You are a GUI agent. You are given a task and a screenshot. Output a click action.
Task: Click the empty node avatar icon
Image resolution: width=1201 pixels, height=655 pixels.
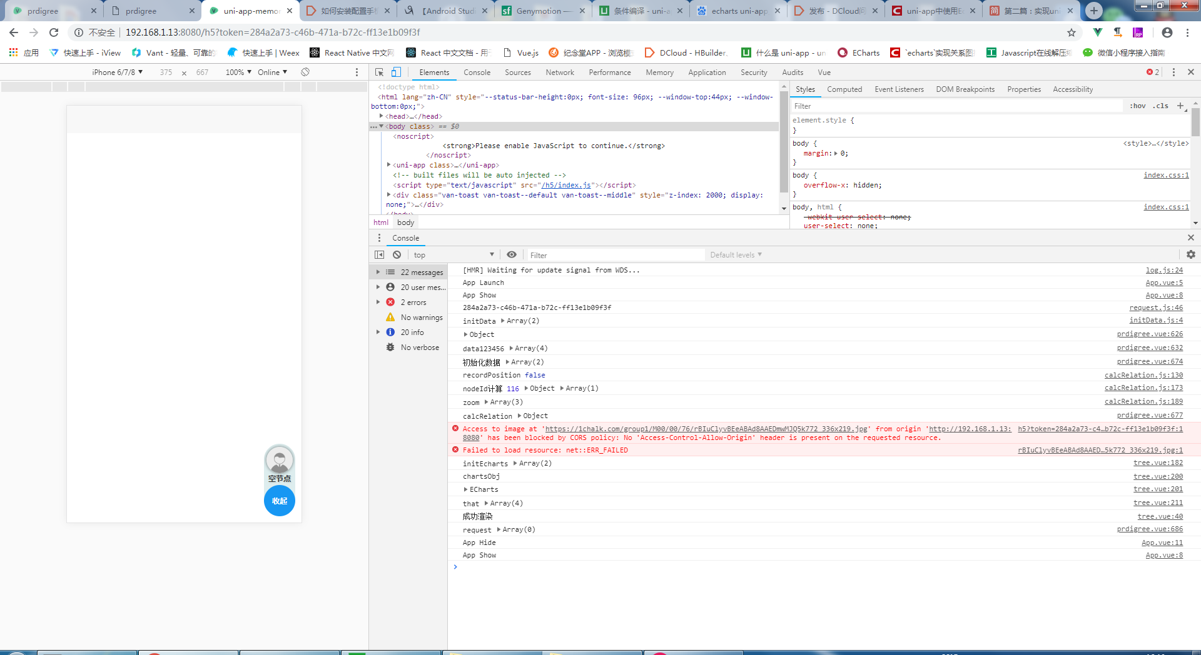pos(280,460)
